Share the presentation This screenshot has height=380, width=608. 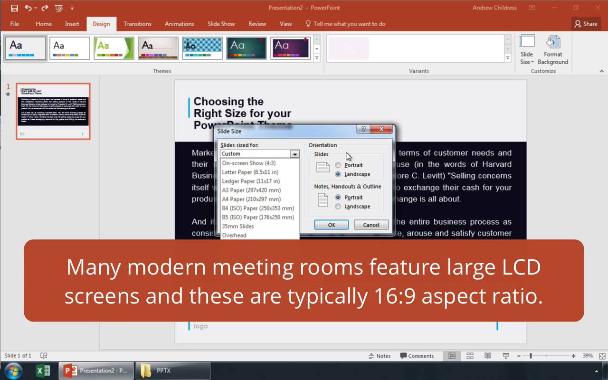point(586,24)
